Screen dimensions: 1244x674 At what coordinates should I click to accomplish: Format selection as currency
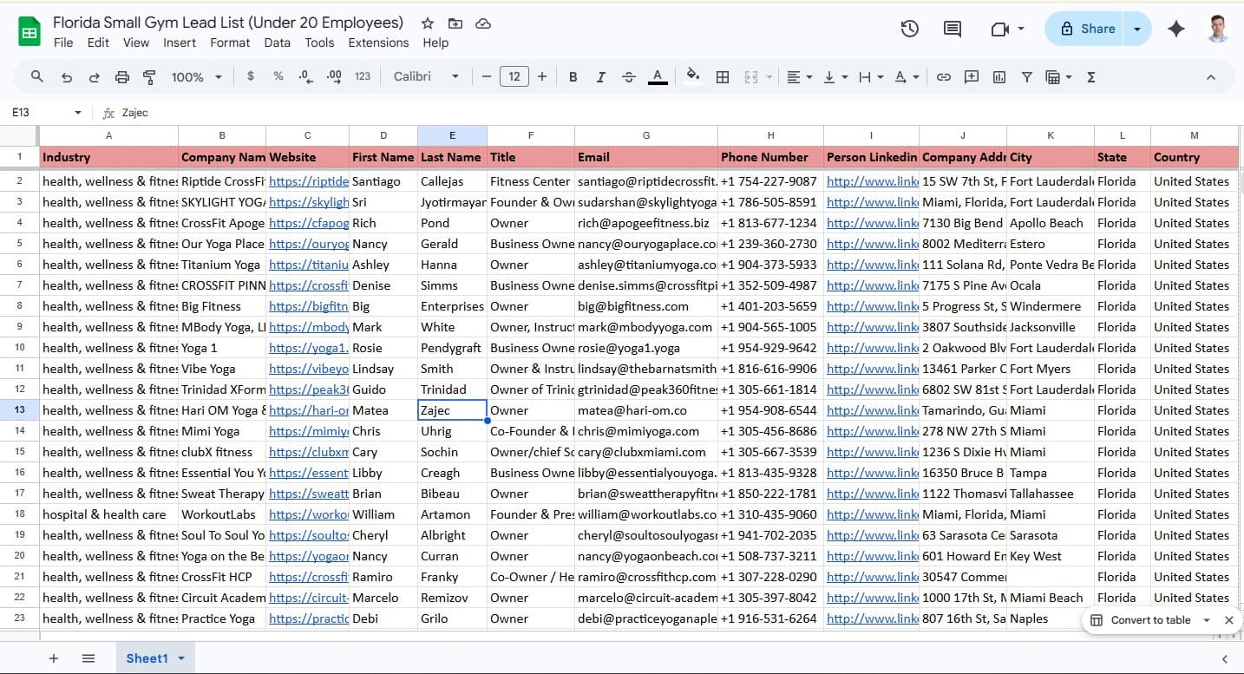click(x=251, y=76)
